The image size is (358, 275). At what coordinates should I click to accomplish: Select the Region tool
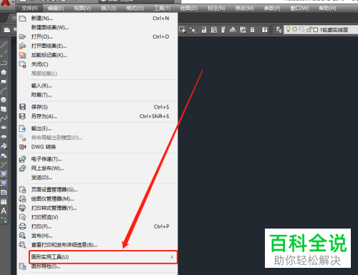[4, 192]
